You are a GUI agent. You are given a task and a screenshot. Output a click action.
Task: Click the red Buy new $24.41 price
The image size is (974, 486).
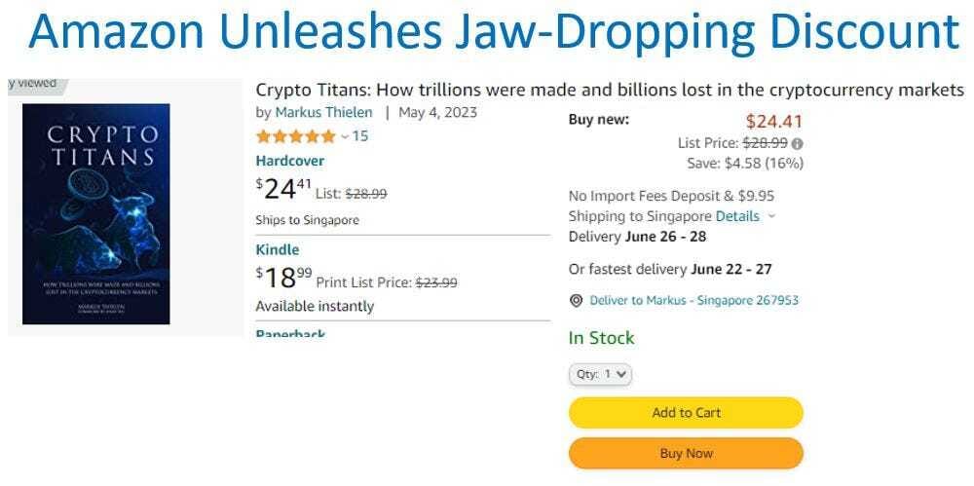click(773, 122)
